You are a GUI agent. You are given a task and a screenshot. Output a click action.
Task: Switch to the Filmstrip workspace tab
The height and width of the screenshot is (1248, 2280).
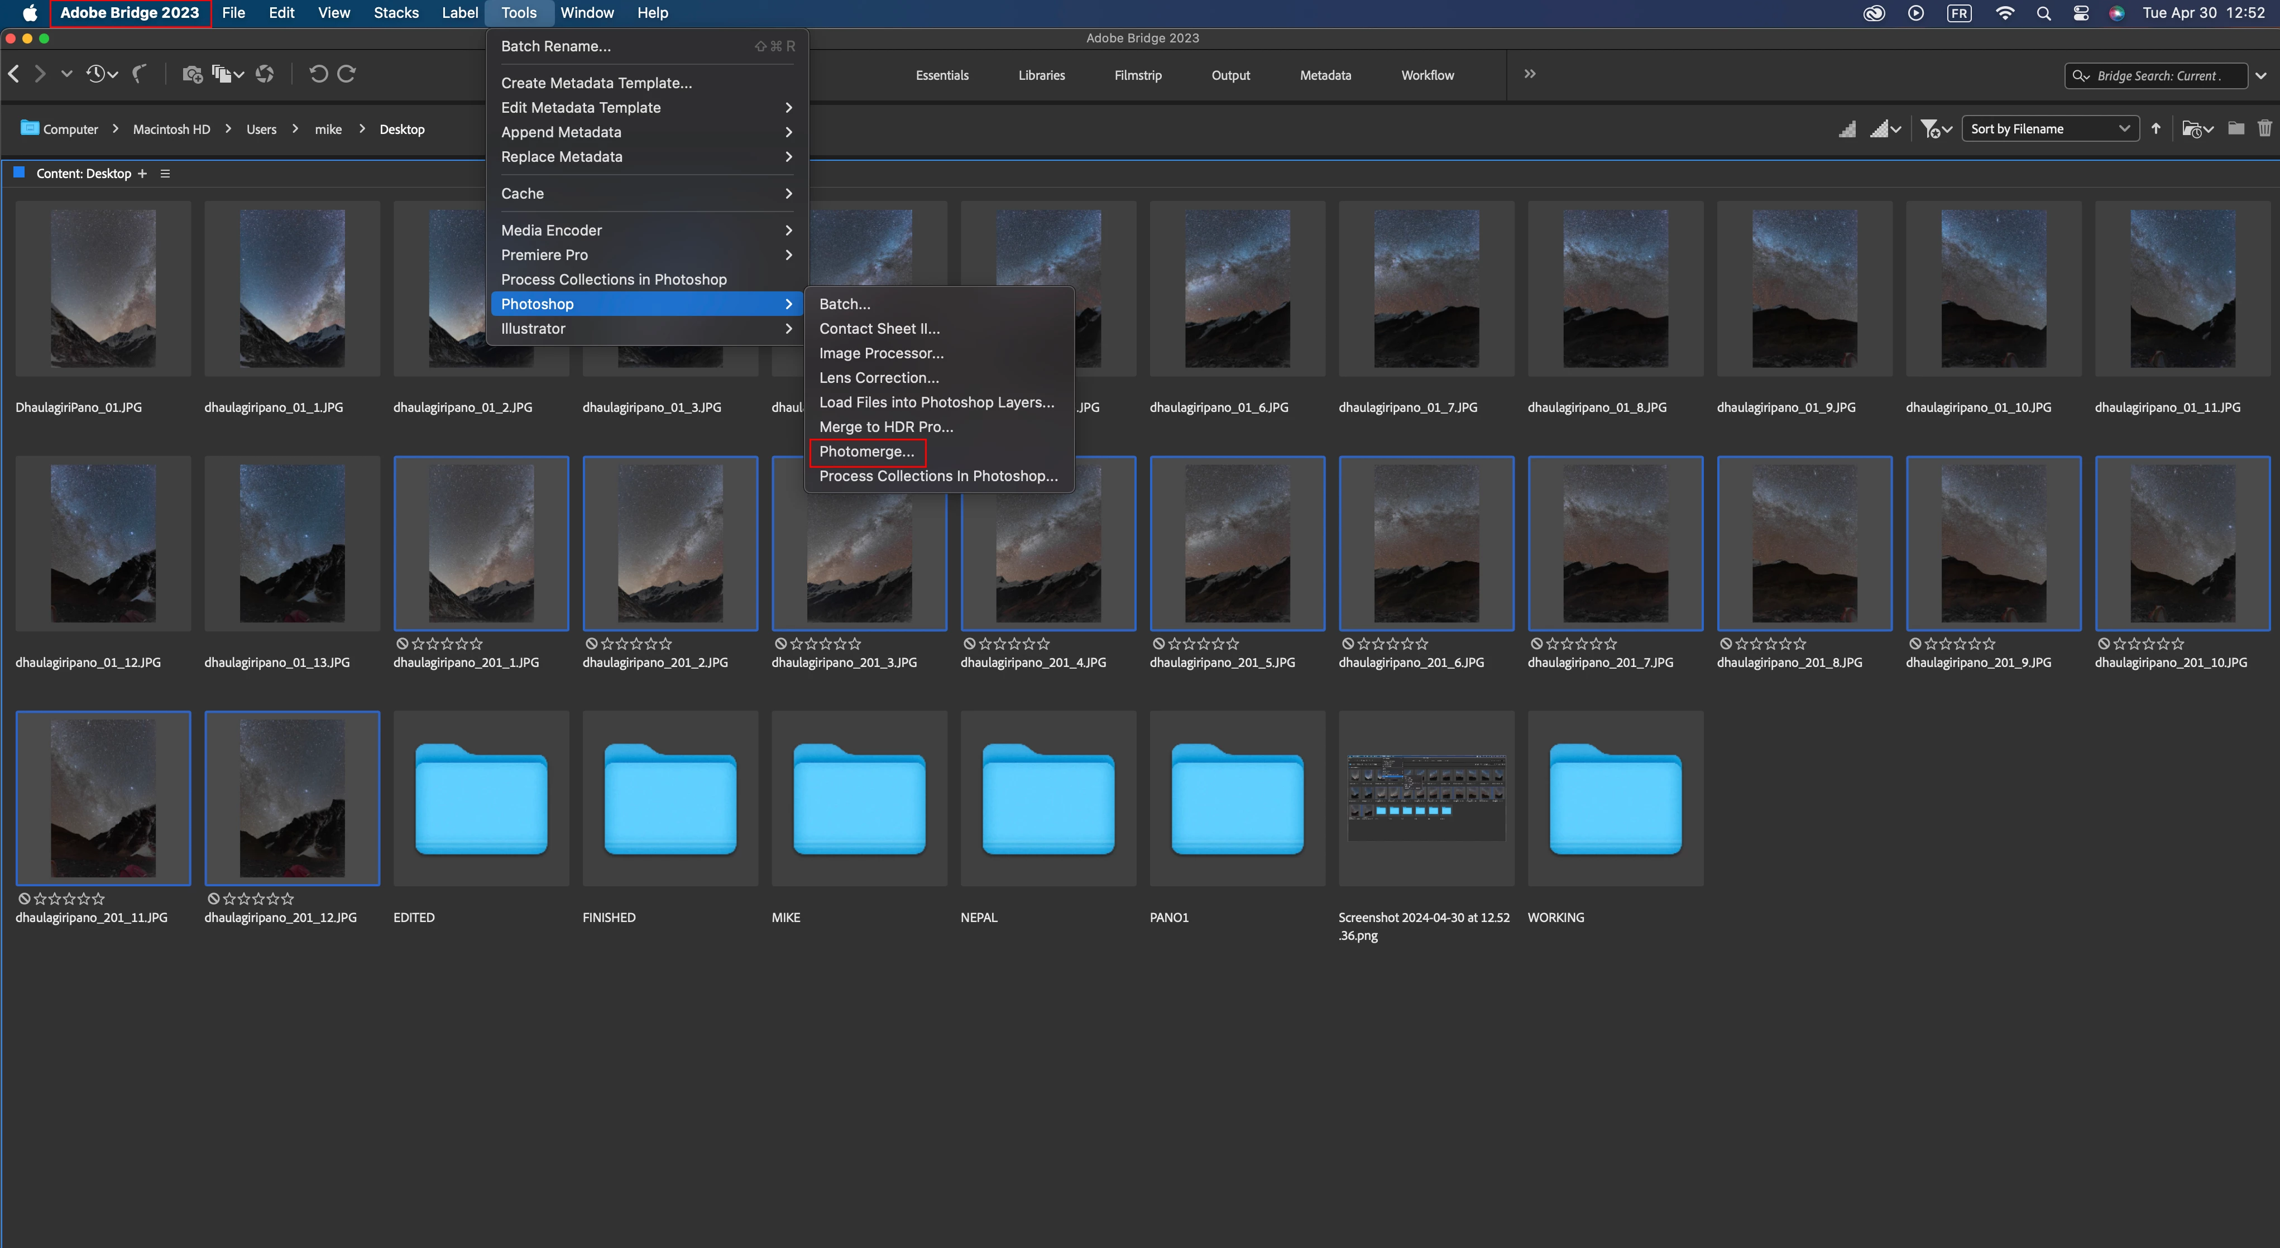click(1137, 75)
